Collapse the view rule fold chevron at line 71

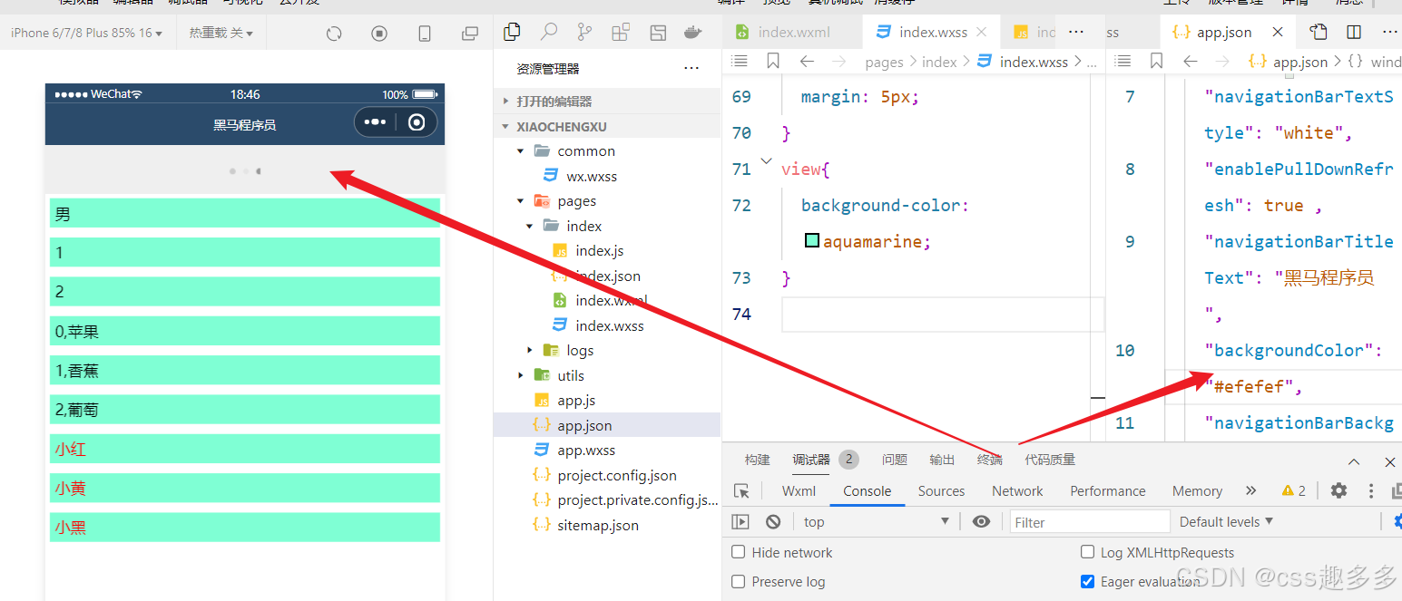766,161
